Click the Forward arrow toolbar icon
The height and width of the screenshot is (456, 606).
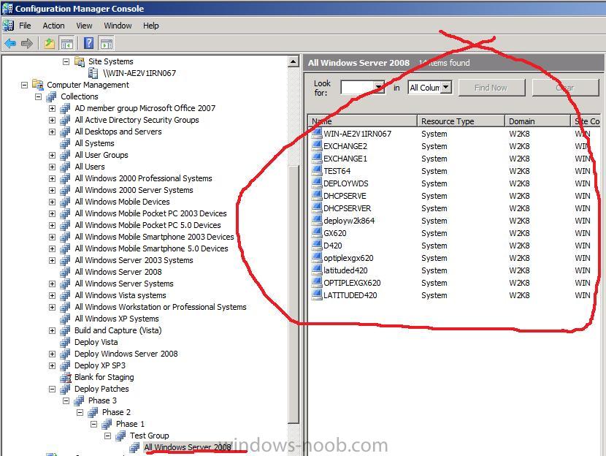tap(27, 43)
